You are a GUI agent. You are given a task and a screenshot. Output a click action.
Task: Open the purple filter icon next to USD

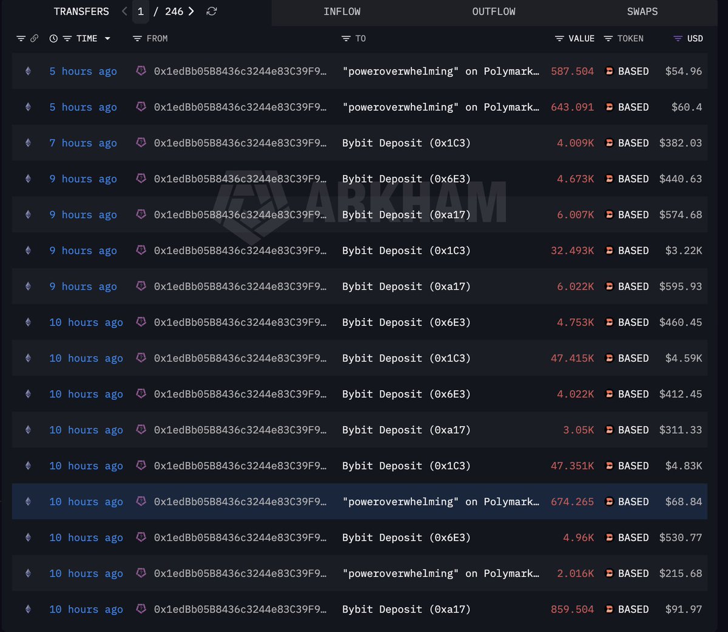[x=678, y=38]
